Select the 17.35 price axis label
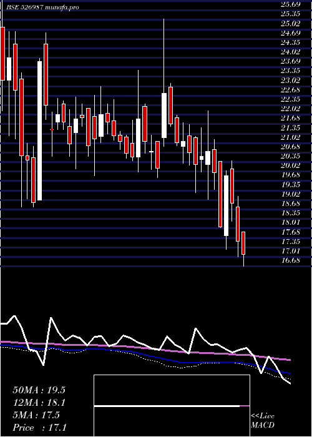312x437 pixels. tap(290, 242)
